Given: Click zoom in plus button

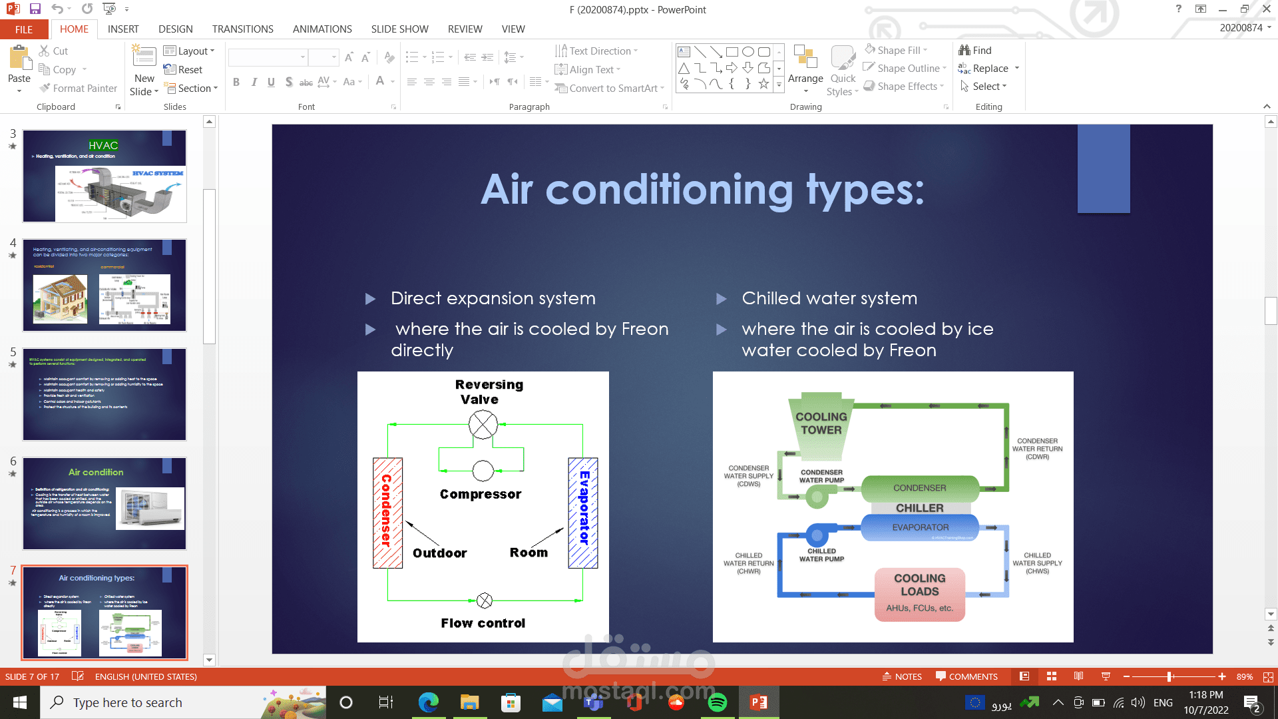Looking at the screenshot, I should 1222,676.
